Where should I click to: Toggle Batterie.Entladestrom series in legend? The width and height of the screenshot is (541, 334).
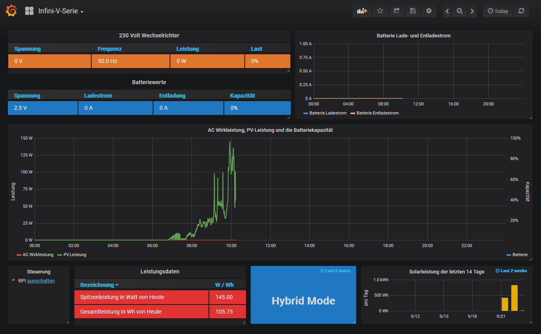pos(377,113)
